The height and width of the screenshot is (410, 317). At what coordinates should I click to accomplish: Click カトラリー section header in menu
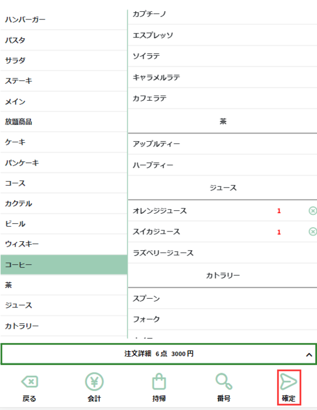point(223,276)
